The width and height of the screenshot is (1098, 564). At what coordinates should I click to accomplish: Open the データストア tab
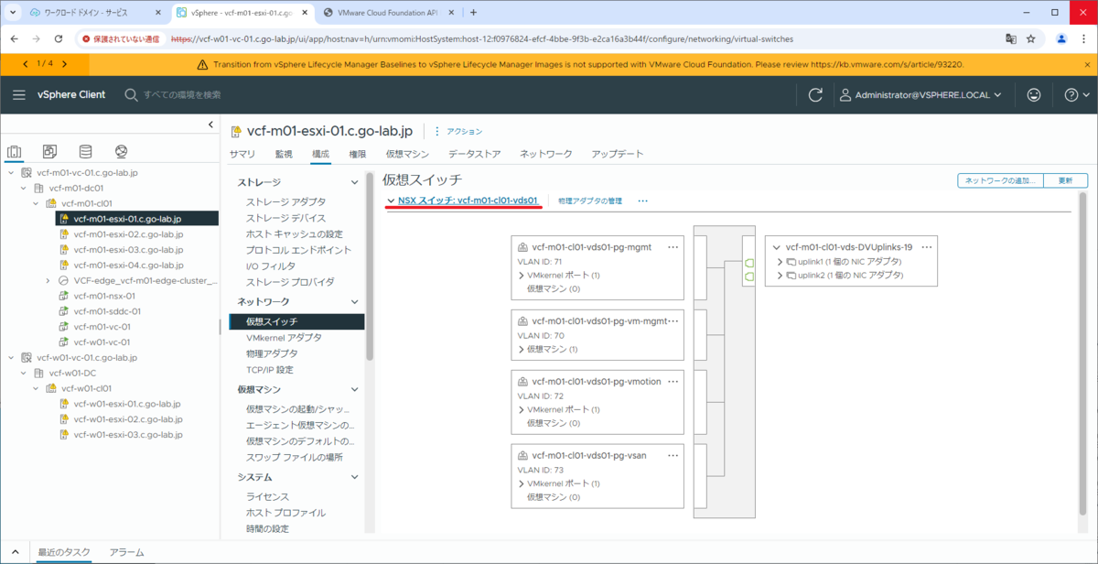[x=474, y=154]
